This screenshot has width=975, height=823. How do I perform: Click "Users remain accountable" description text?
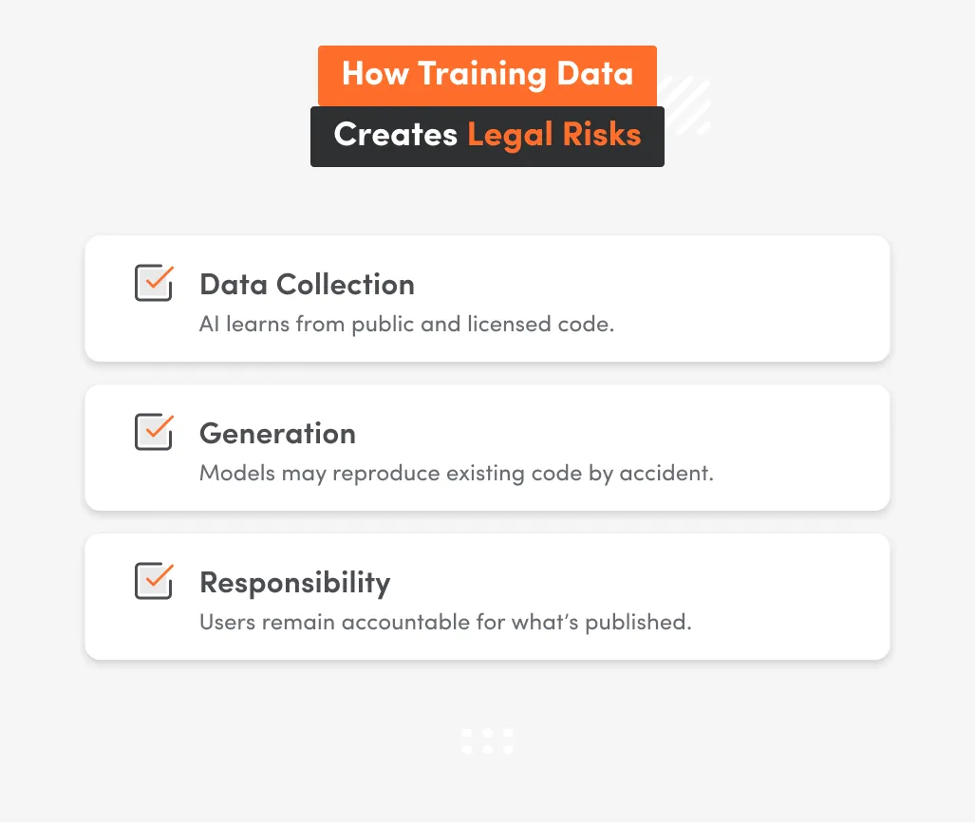(x=444, y=622)
